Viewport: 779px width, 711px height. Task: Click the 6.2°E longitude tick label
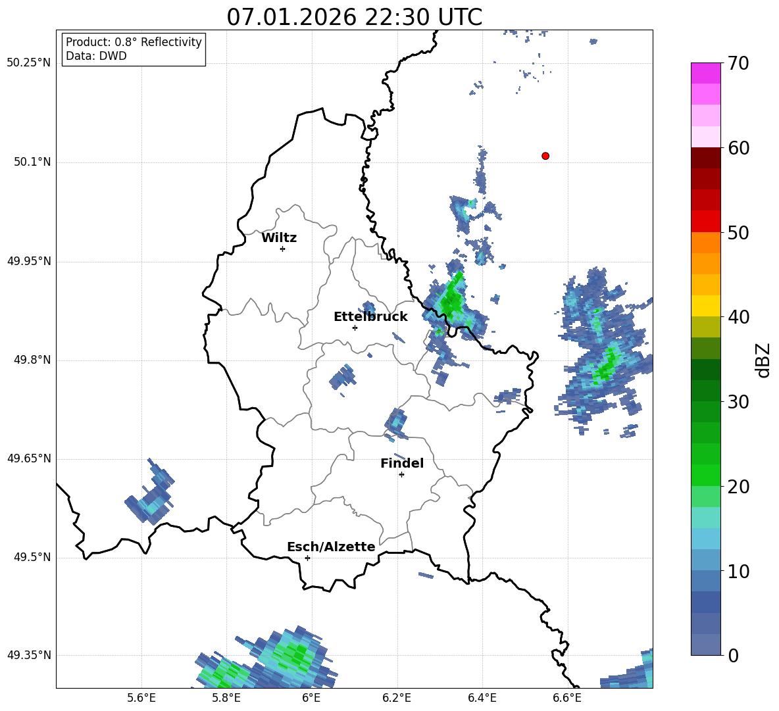[397, 698]
